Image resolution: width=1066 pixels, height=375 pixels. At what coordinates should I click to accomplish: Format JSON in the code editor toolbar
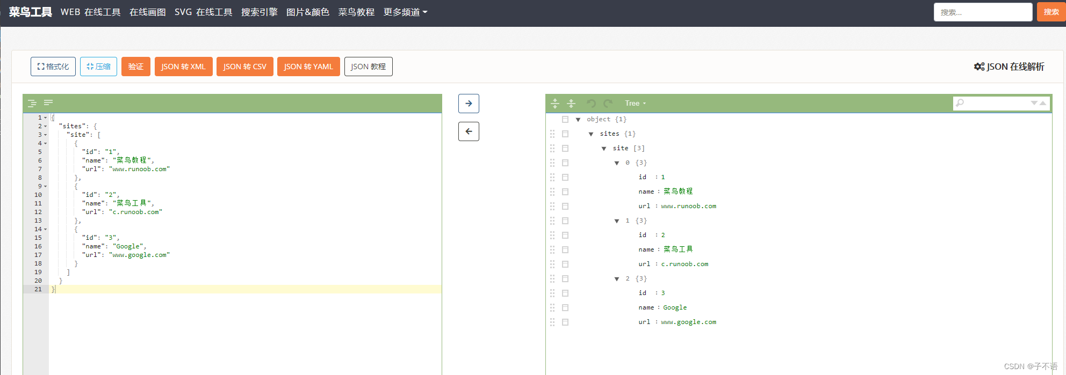click(32, 103)
